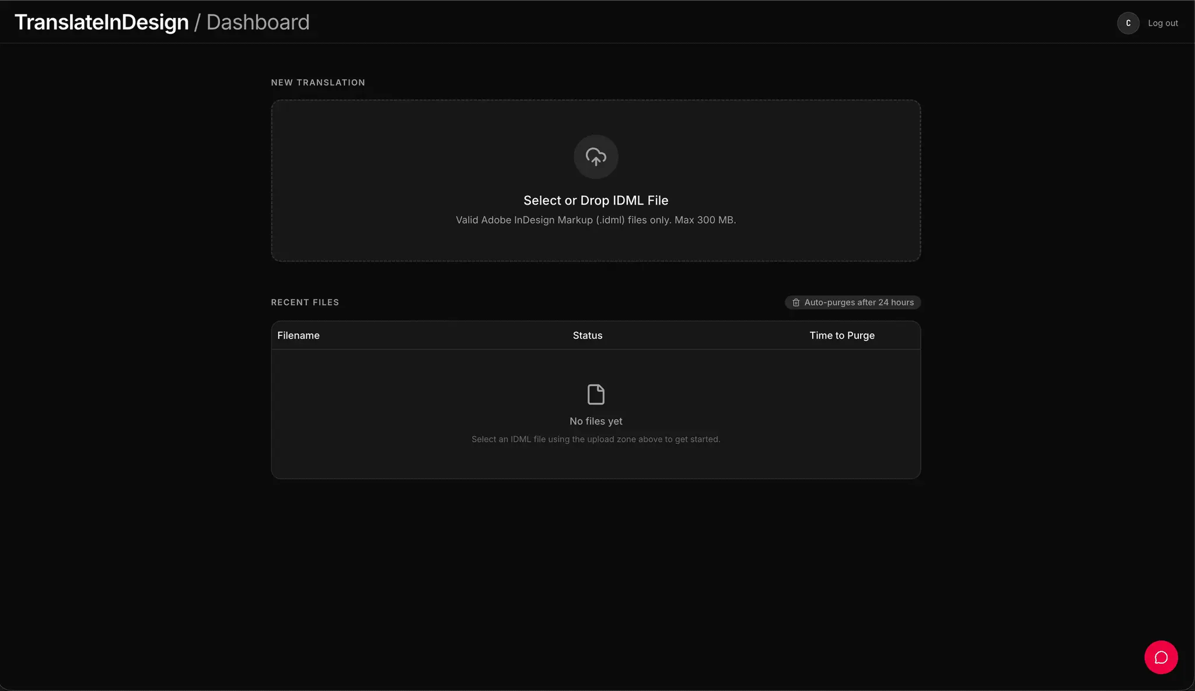Viewport: 1195px width, 691px height.
Task: Click 'Select an IDML file using the upload zone' text
Action: tap(596, 440)
